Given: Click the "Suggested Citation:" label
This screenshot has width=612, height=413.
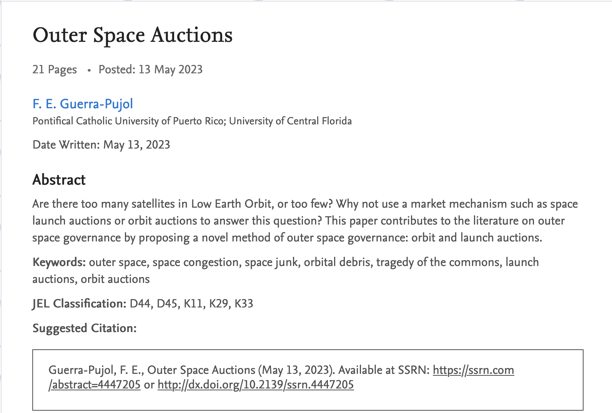Looking at the screenshot, I should (84, 328).
